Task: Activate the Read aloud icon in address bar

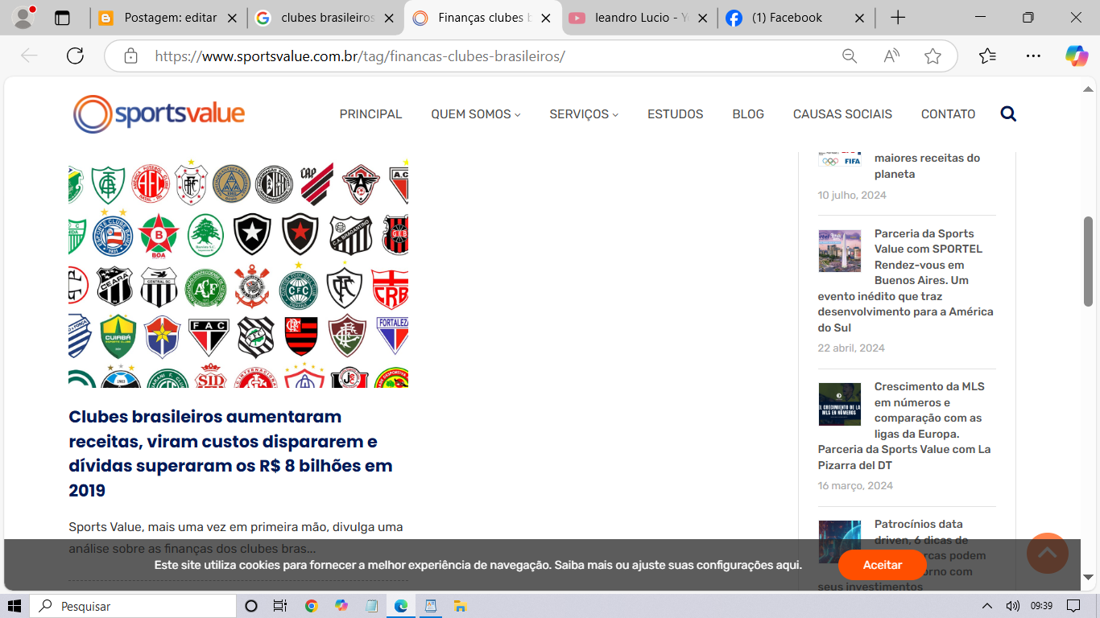Action: pyautogui.click(x=891, y=56)
